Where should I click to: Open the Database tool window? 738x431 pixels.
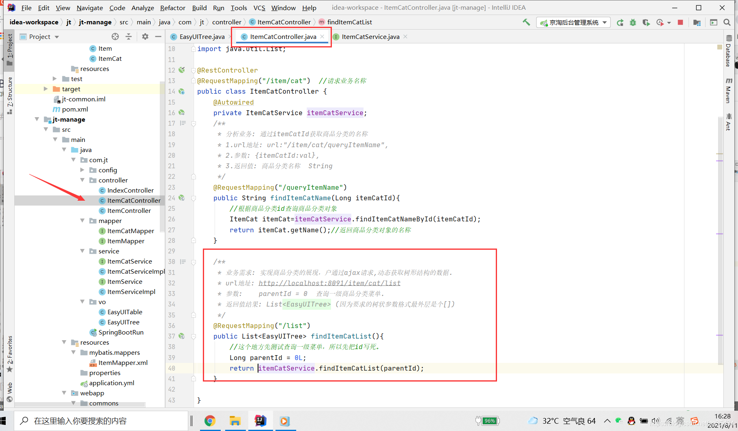pos(729,51)
